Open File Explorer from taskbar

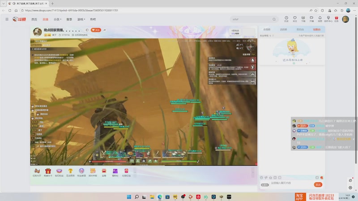coord(152,197)
